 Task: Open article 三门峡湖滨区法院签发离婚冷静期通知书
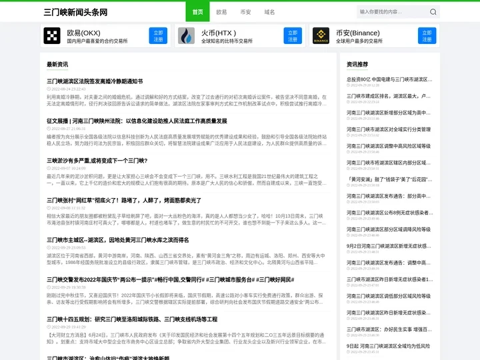point(95,81)
